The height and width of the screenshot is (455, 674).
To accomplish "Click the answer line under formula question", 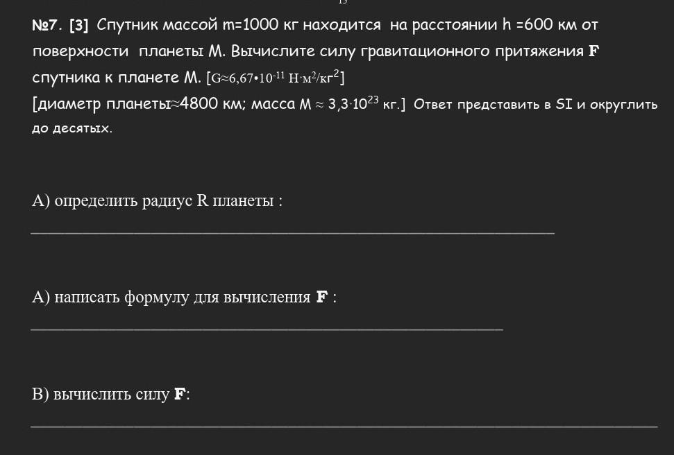I will [267, 329].
